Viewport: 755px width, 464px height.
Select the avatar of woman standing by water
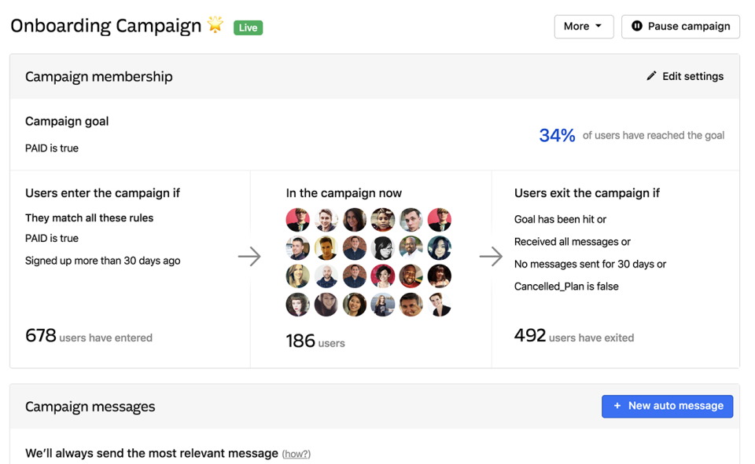tap(383, 305)
